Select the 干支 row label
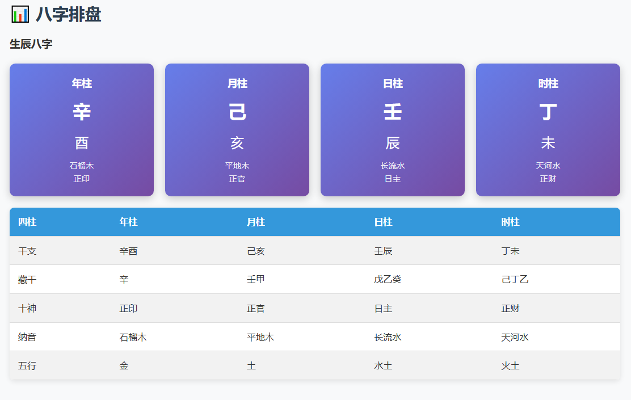 (27, 251)
